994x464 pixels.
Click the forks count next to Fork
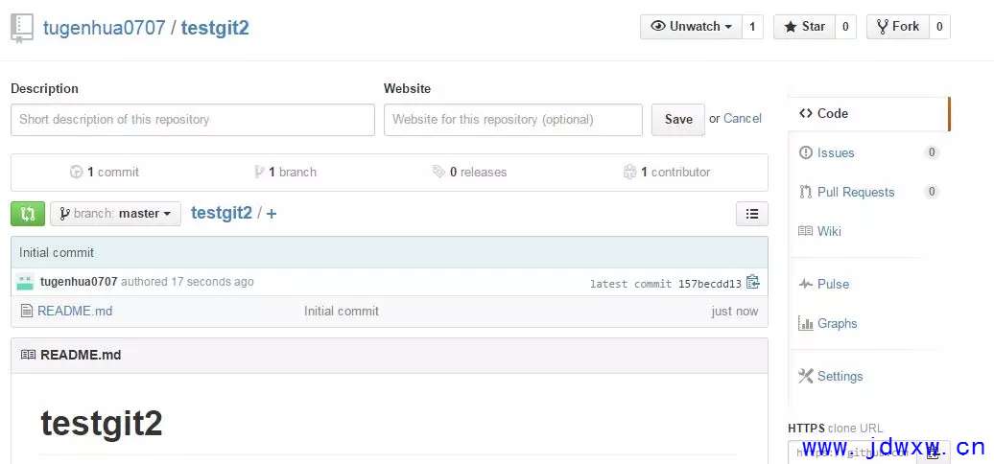point(939,27)
